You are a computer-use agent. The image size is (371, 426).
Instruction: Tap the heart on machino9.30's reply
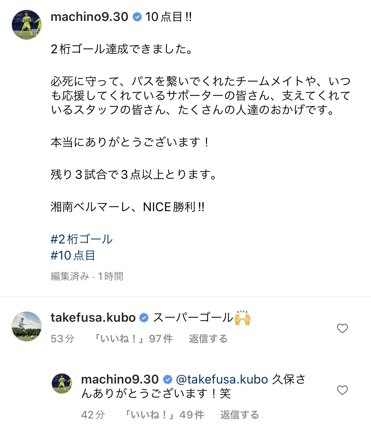click(x=342, y=390)
